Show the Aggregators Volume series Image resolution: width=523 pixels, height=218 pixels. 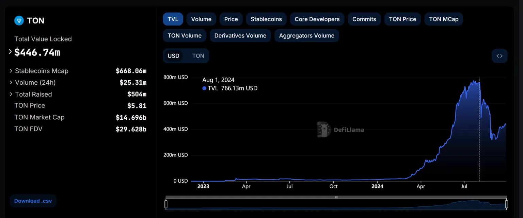coord(307,35)
